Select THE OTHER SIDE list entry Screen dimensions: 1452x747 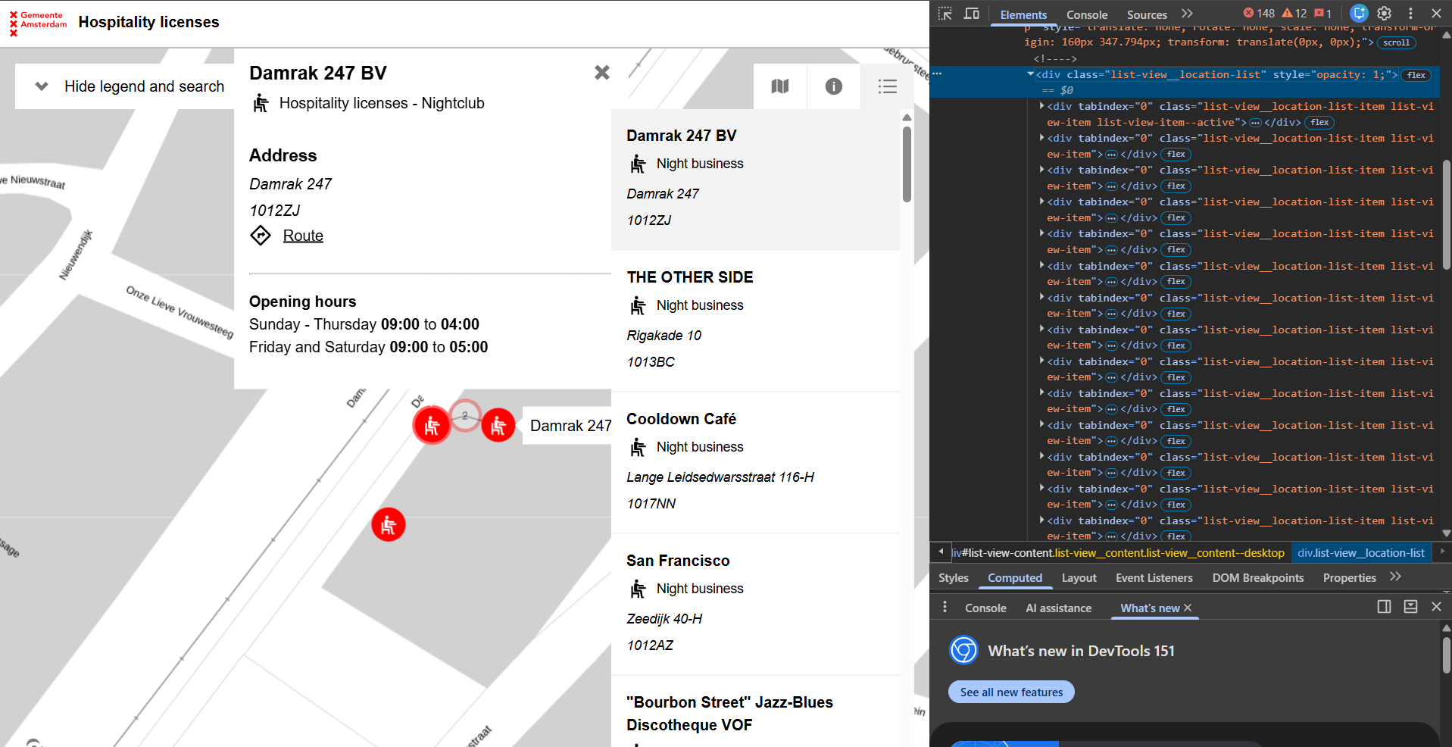[755, 321]
